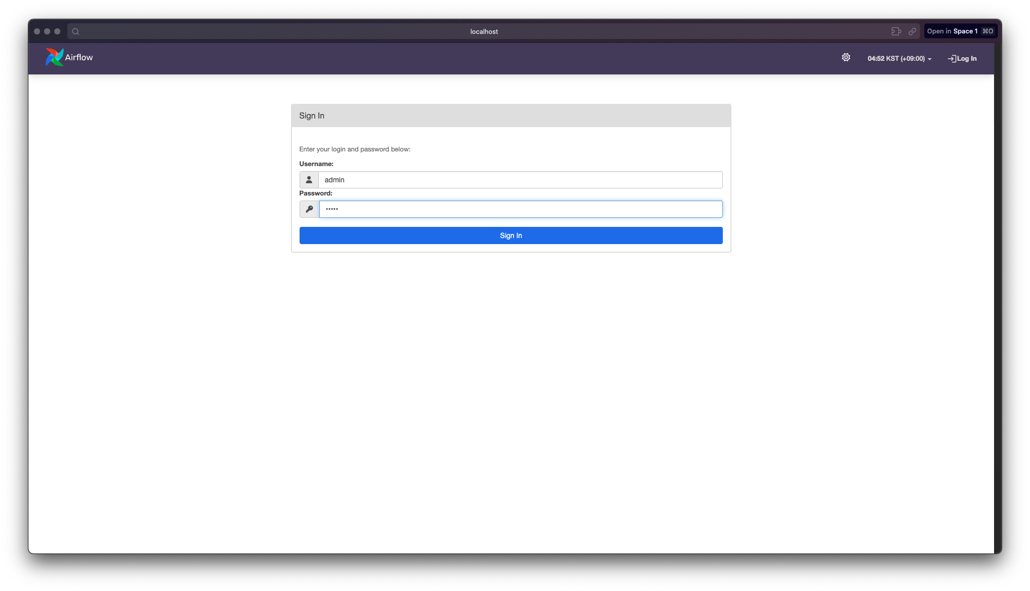The width and height of the screenshot is (1030, 591).
Task: Focus the Password input field
Action: (x=521, y=209)
